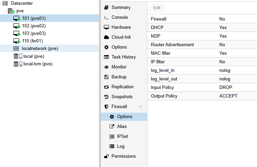Image resolution: width=257 pixels, height=167 pixels.
Task: Click the VM 103 monitor icon
Action: tap(17, 34)
